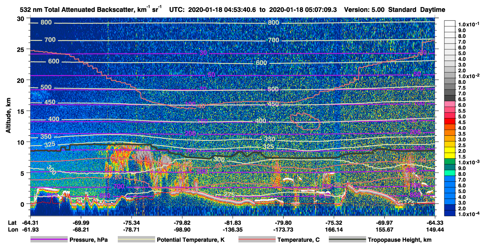This screenshot has width=483, height=248.
Task: Click the purple Pressure legend line swatch
Action: click(49, 240)
